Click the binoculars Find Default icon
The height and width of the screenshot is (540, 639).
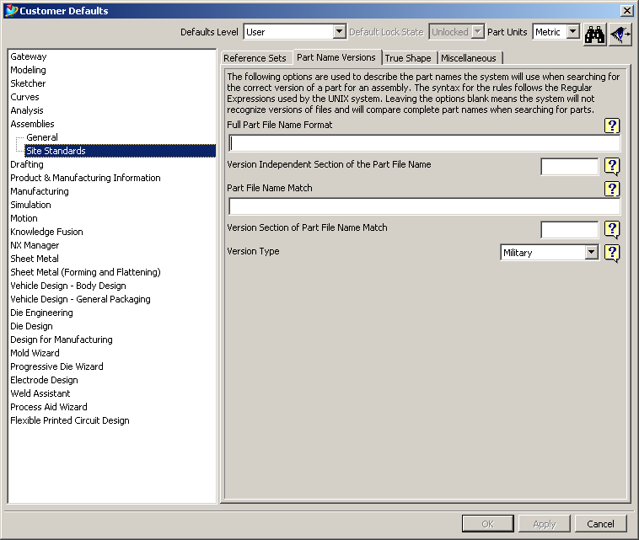coord(594,35)
